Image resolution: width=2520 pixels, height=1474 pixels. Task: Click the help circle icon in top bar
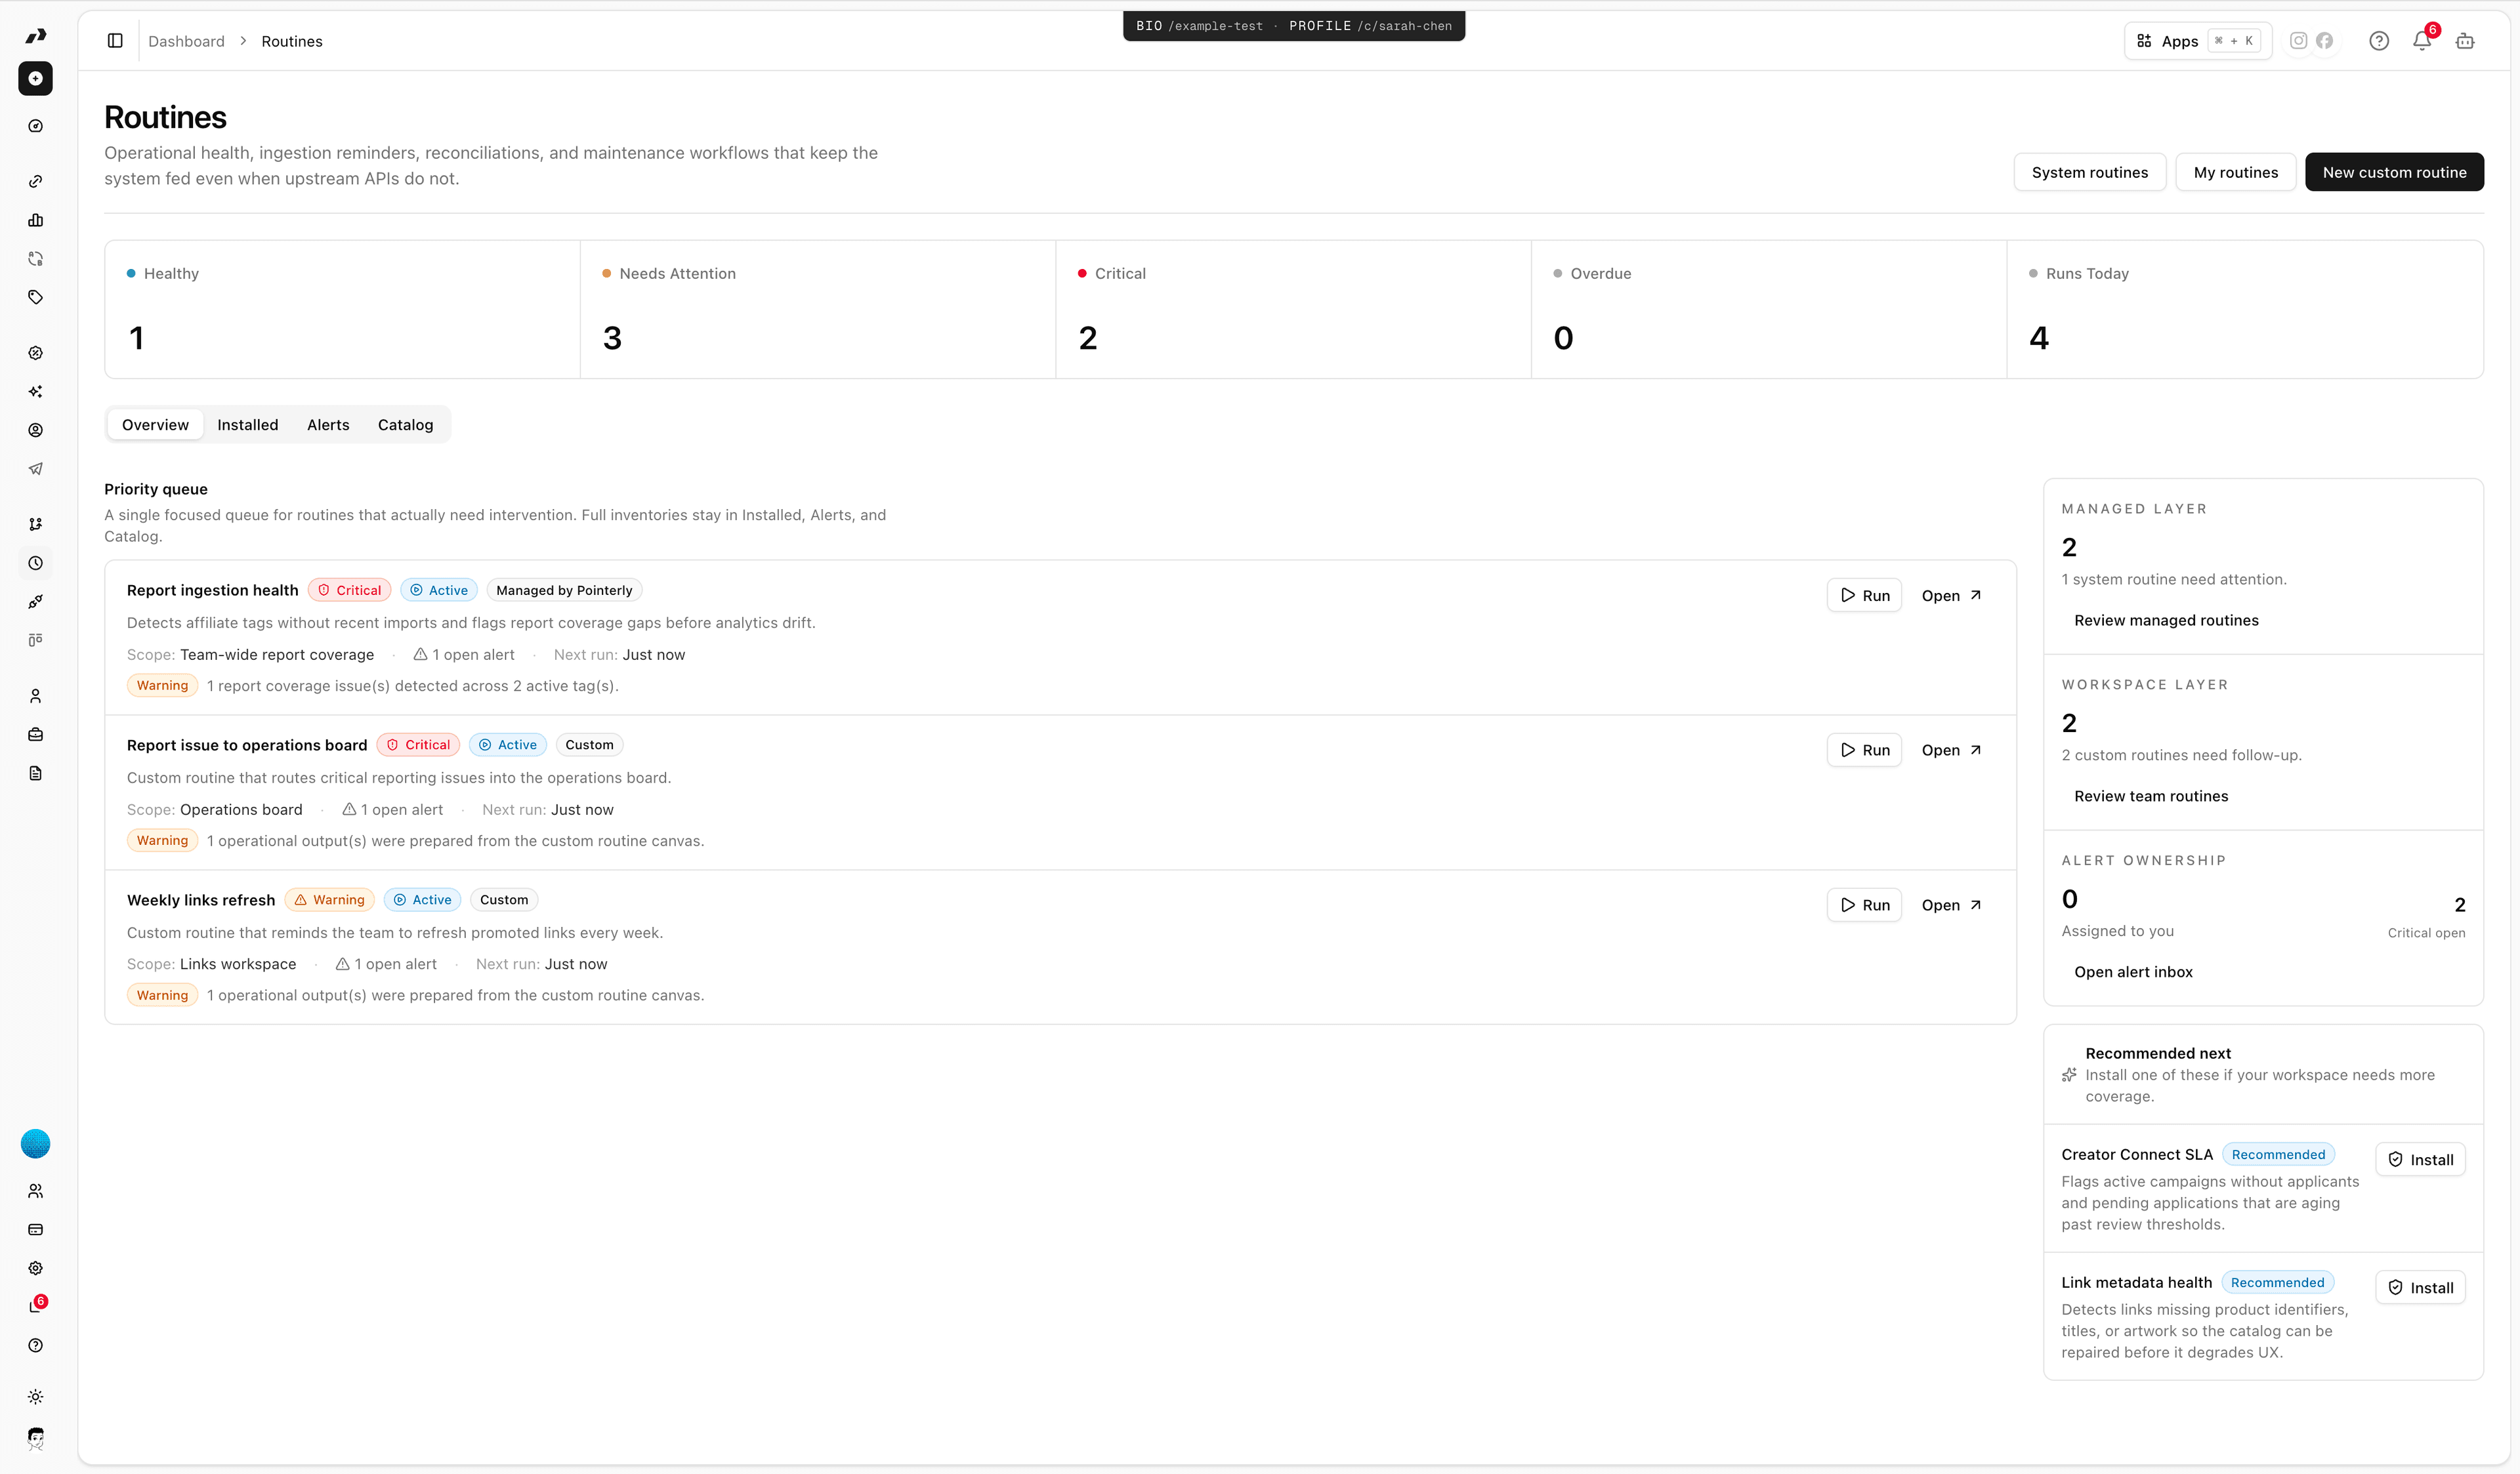2379,41
